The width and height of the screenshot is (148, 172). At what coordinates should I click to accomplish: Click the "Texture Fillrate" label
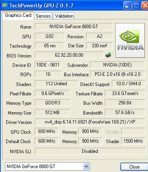89,93
